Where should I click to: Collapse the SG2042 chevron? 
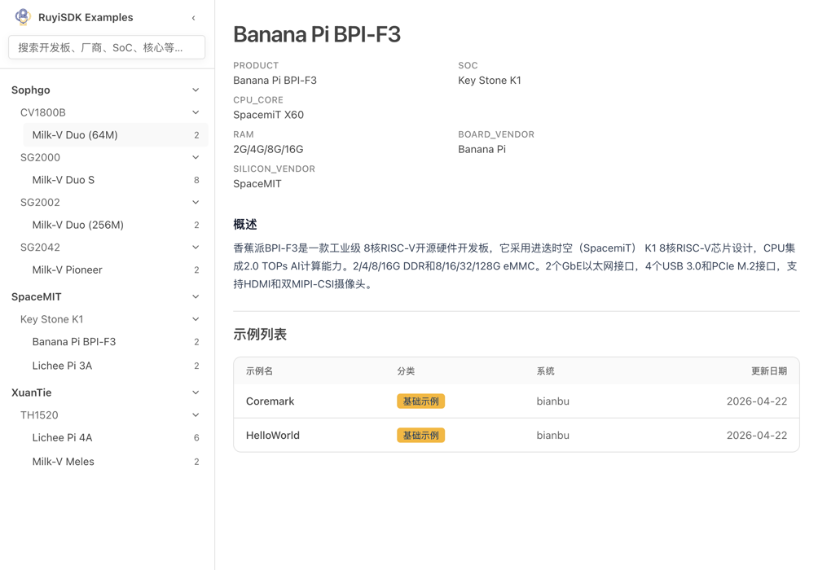[x=196, y=247]
